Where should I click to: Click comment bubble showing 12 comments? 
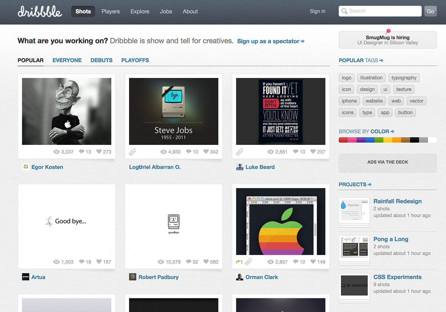coord(296,262)
